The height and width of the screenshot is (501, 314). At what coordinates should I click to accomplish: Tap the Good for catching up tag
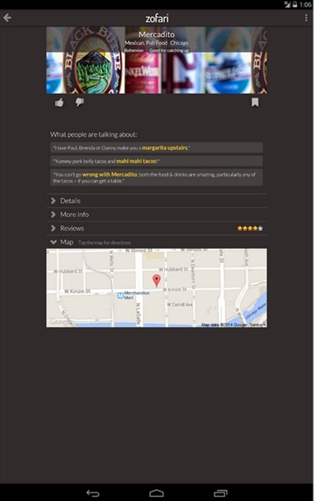click(x=169, y=50)
